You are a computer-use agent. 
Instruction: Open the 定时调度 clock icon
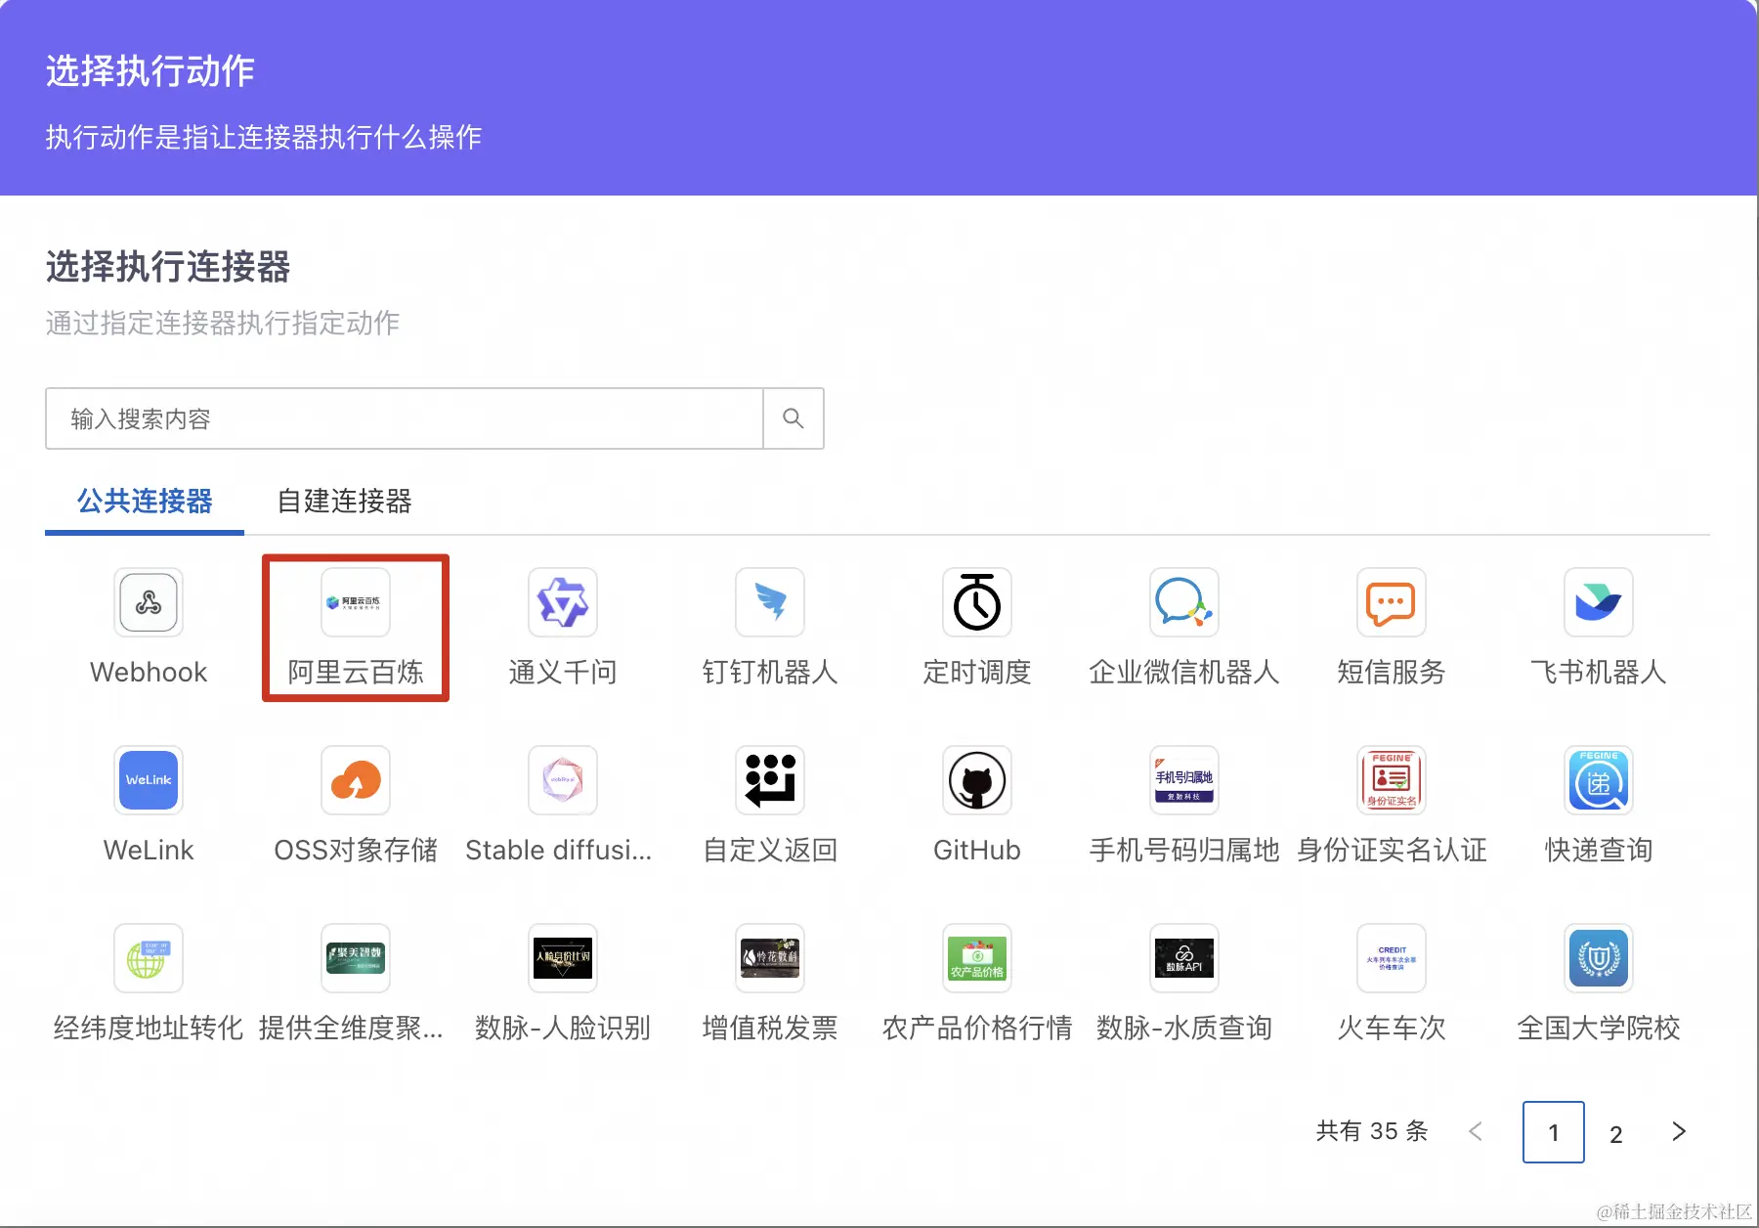(977, 602)
